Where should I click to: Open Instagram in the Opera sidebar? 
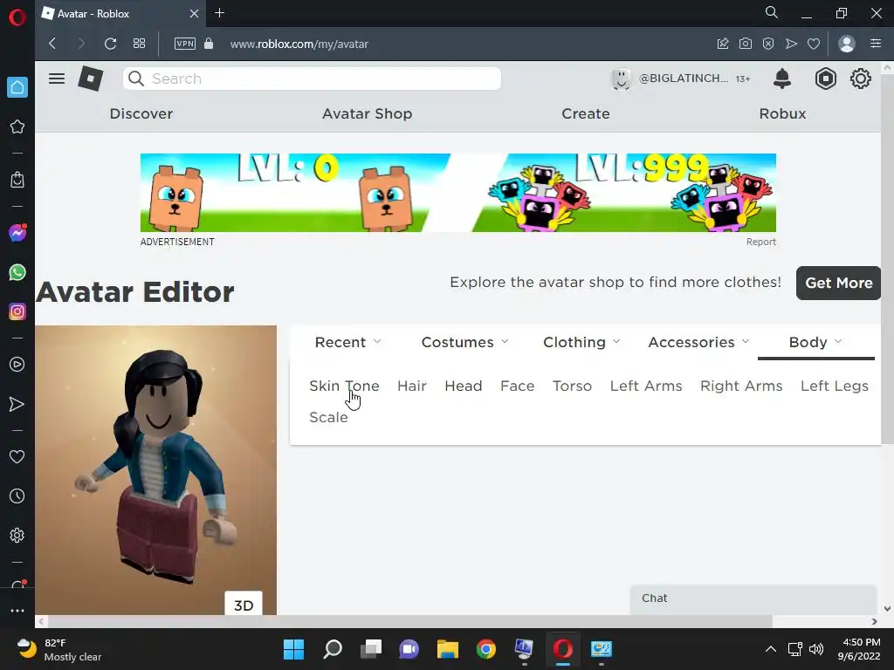click(x=17, y=311)
